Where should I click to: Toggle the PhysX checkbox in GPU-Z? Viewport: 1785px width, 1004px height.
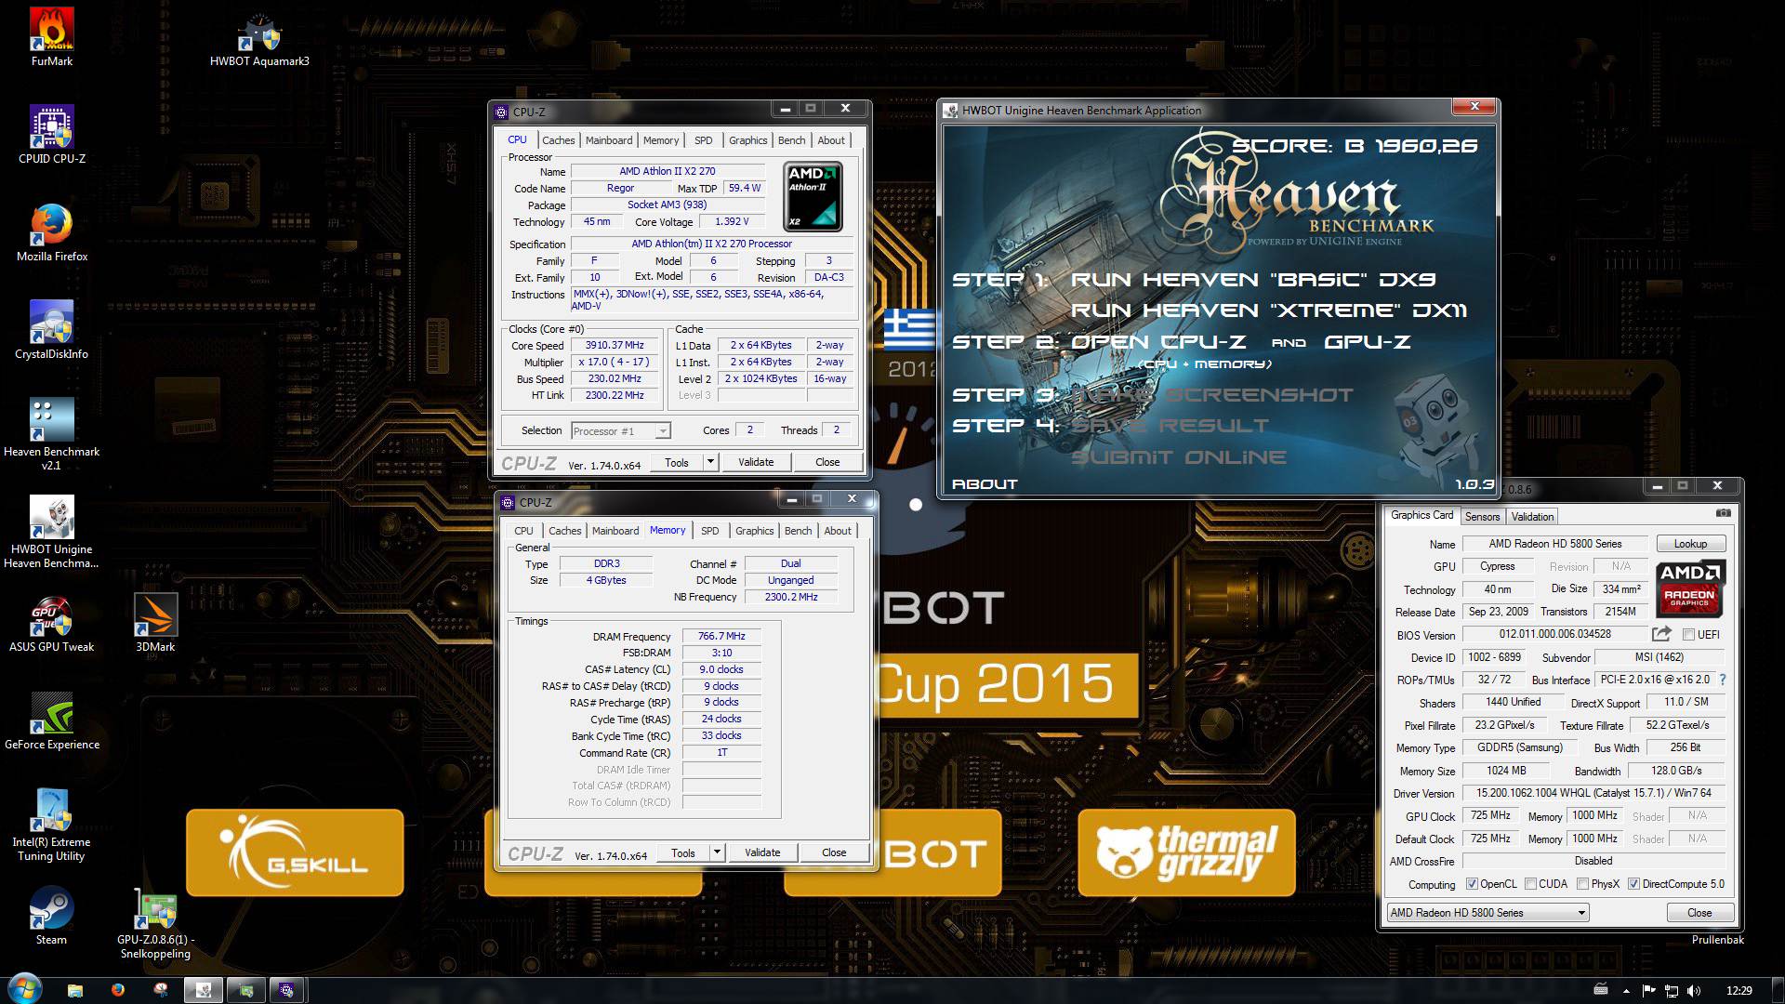[1582, 884]
